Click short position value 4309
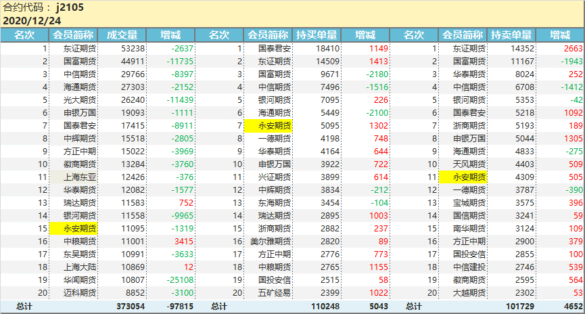 (525, 177)
